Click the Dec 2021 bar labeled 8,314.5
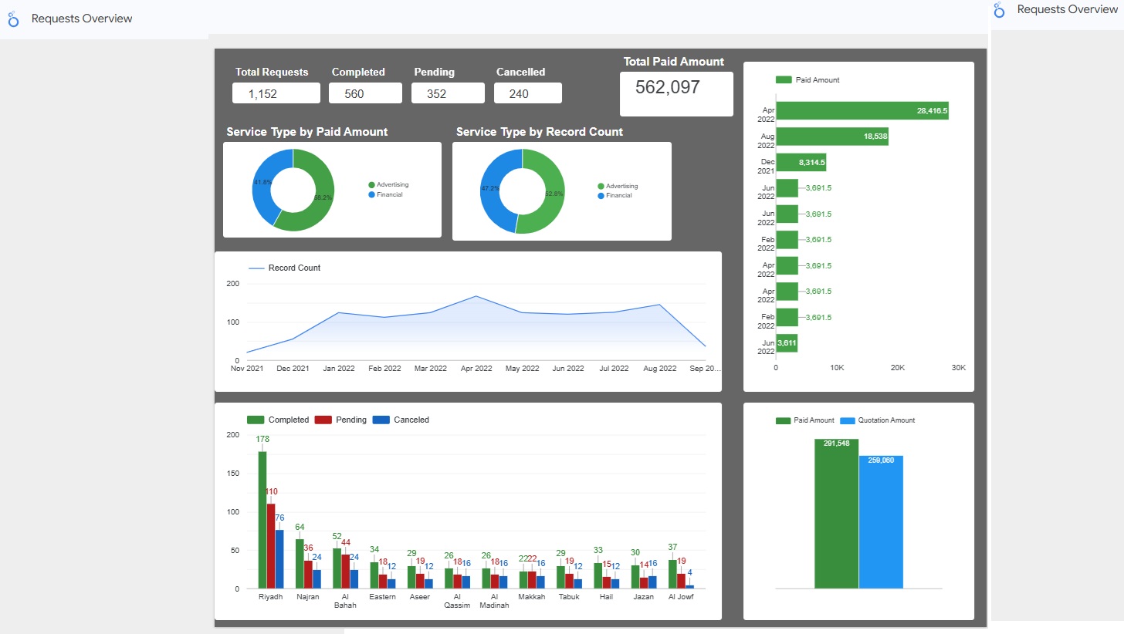 pyautogui.click(x=801, y=163)
